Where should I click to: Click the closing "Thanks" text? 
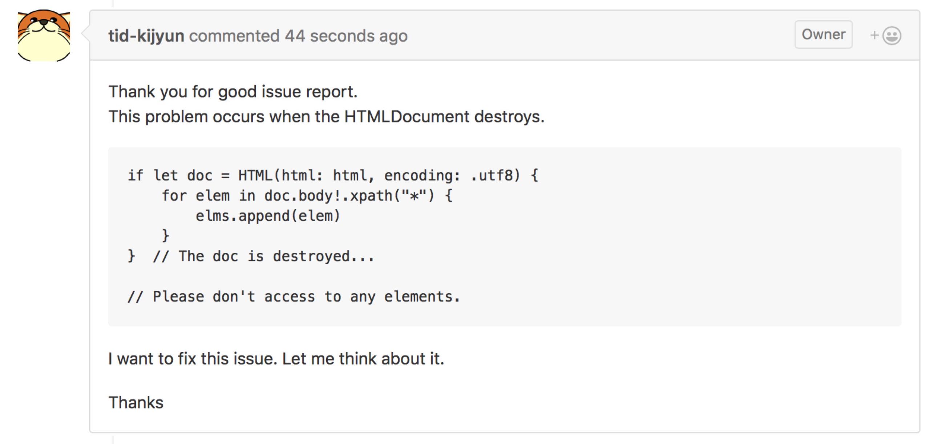pyautogui.click(x=136, y=403)
